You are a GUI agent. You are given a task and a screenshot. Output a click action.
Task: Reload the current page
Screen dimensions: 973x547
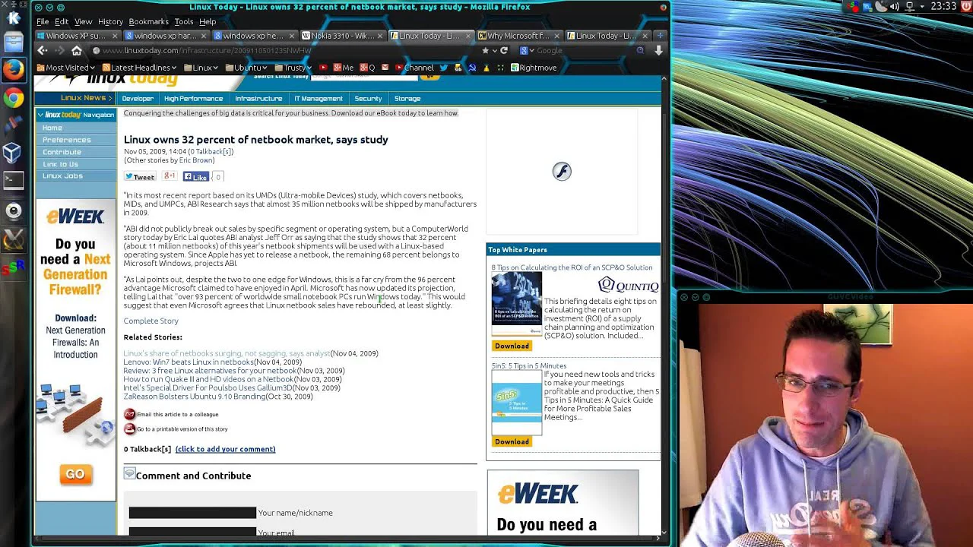pos(503,51)
